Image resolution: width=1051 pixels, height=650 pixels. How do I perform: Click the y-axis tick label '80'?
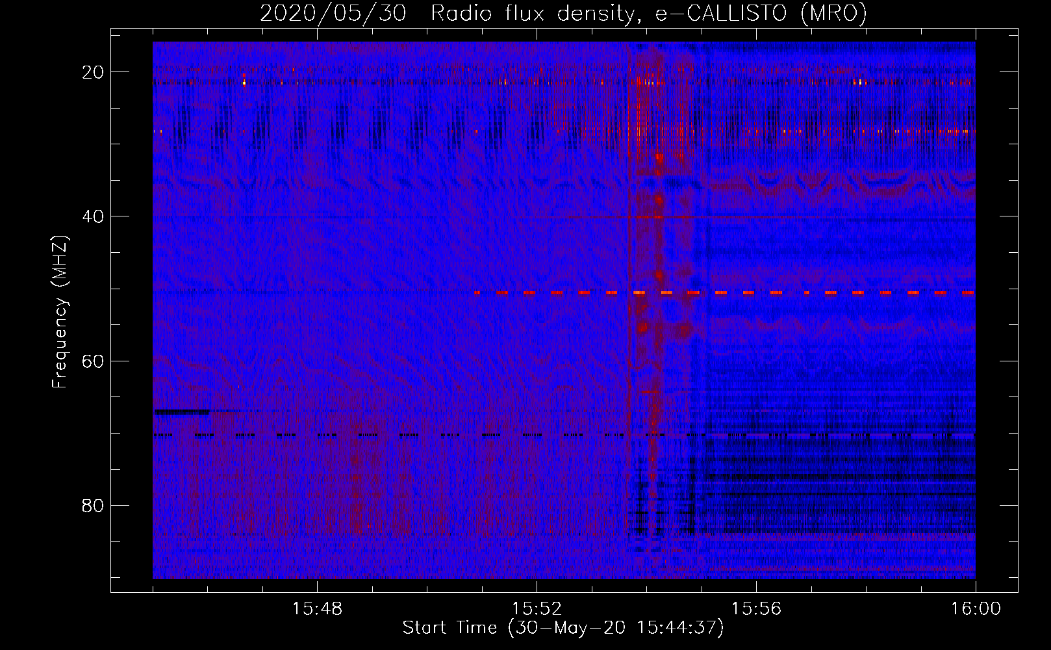pos(94,505)
